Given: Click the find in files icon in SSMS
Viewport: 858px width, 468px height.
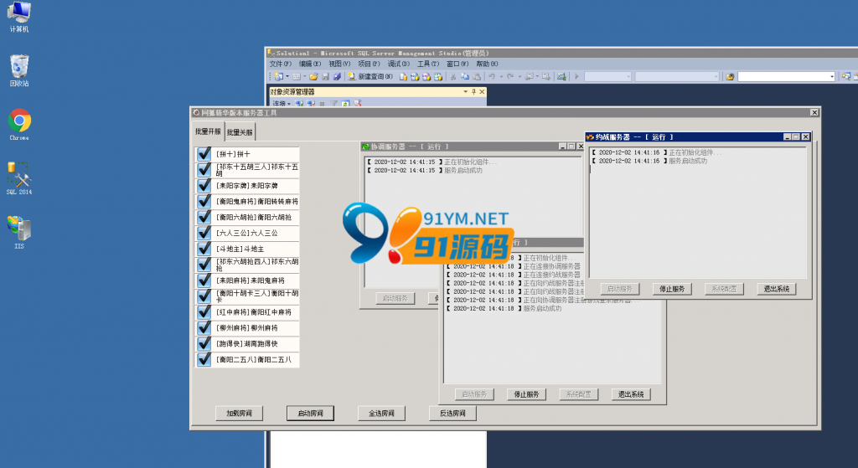Looking at the screenshot, I should [x=730, y=76].
